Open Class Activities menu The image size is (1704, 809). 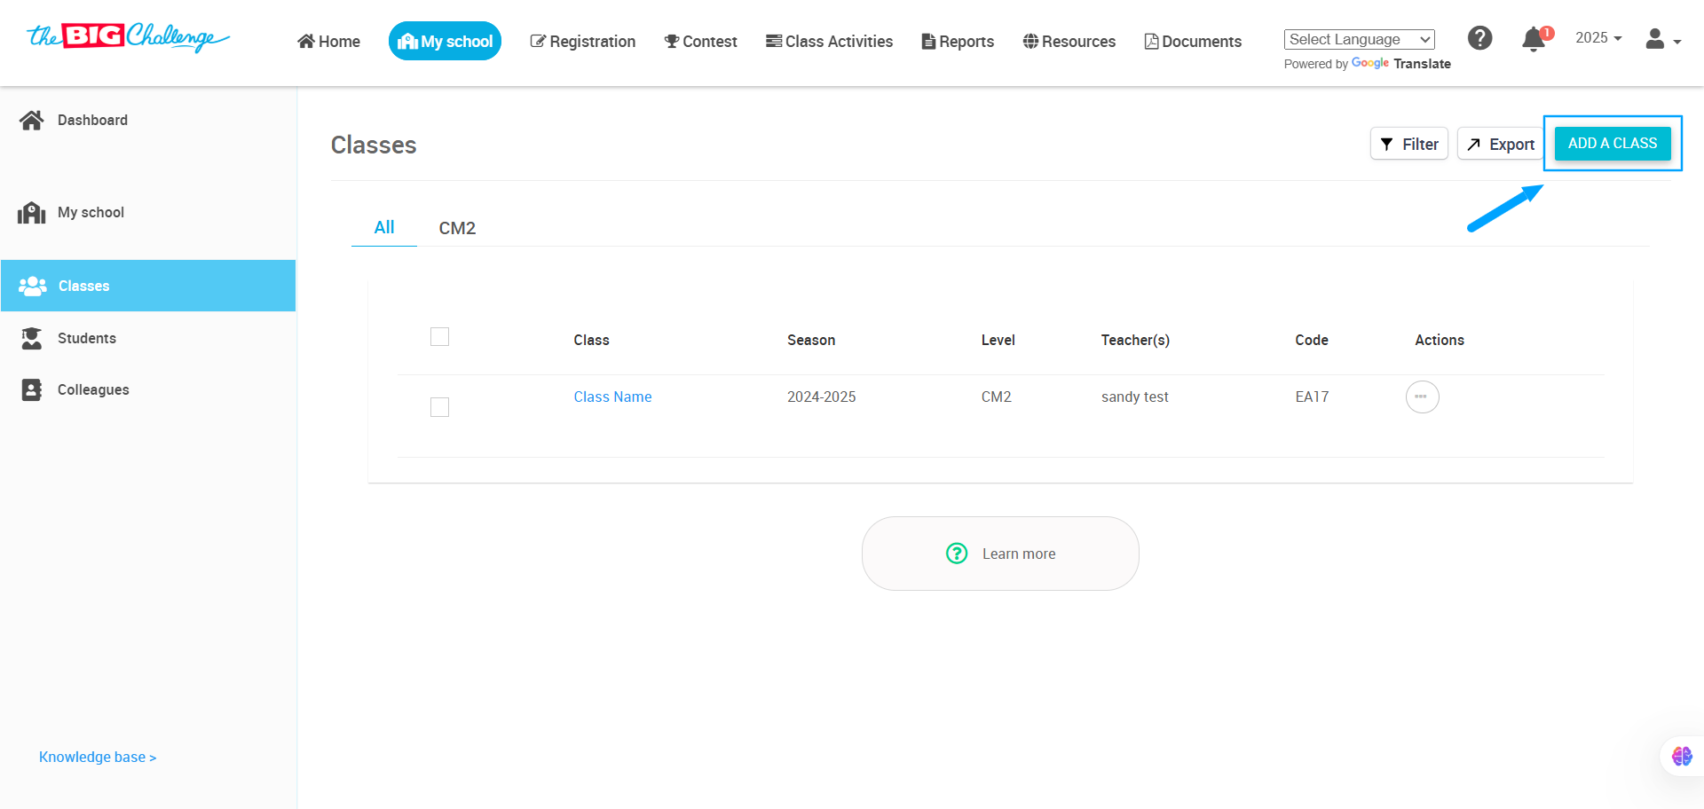[x=829, y=42]
